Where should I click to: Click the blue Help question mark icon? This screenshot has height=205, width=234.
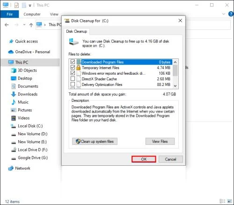[231, 14]
